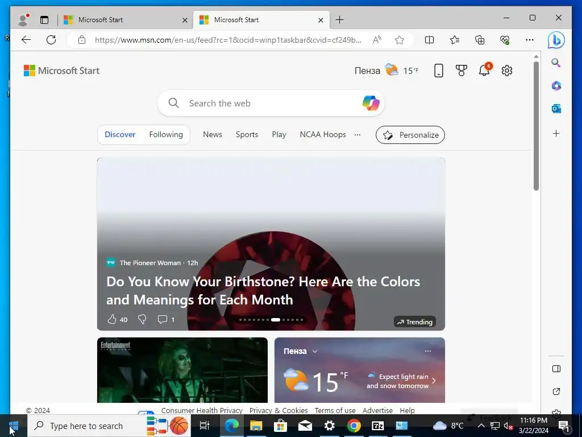
Task: Expand the Пенза location chevron on weather card
Action: click(315, 351)
